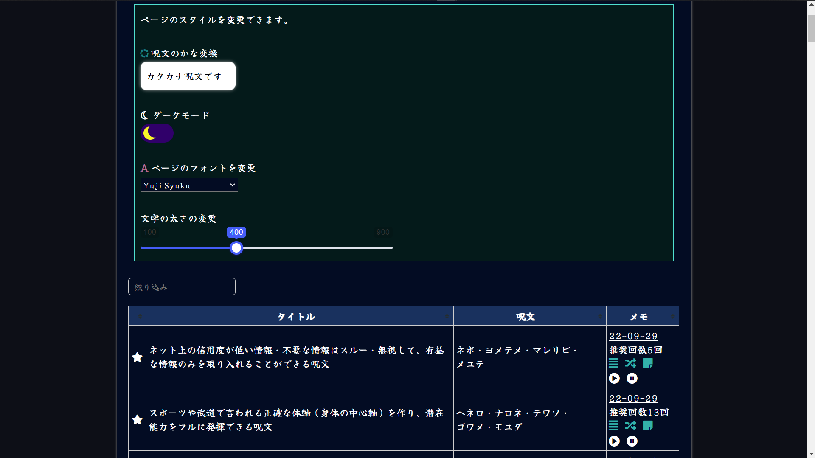Image resolution: width=815 pixels, height=458 pixels.
Task: Toggle the dark mode moon switch
Action: [157, 133]
